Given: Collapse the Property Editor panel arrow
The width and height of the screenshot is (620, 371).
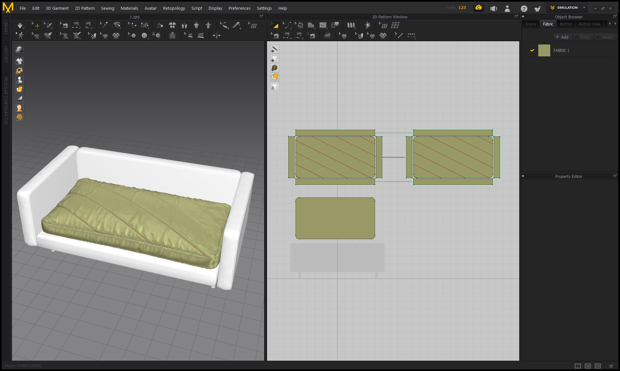Looking at the screenshot, I should pyautogui.click(x=523, y=176).
